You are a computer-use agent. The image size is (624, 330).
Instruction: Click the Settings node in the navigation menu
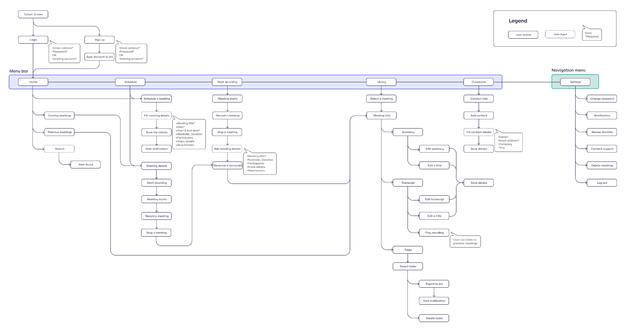point(575,82)
